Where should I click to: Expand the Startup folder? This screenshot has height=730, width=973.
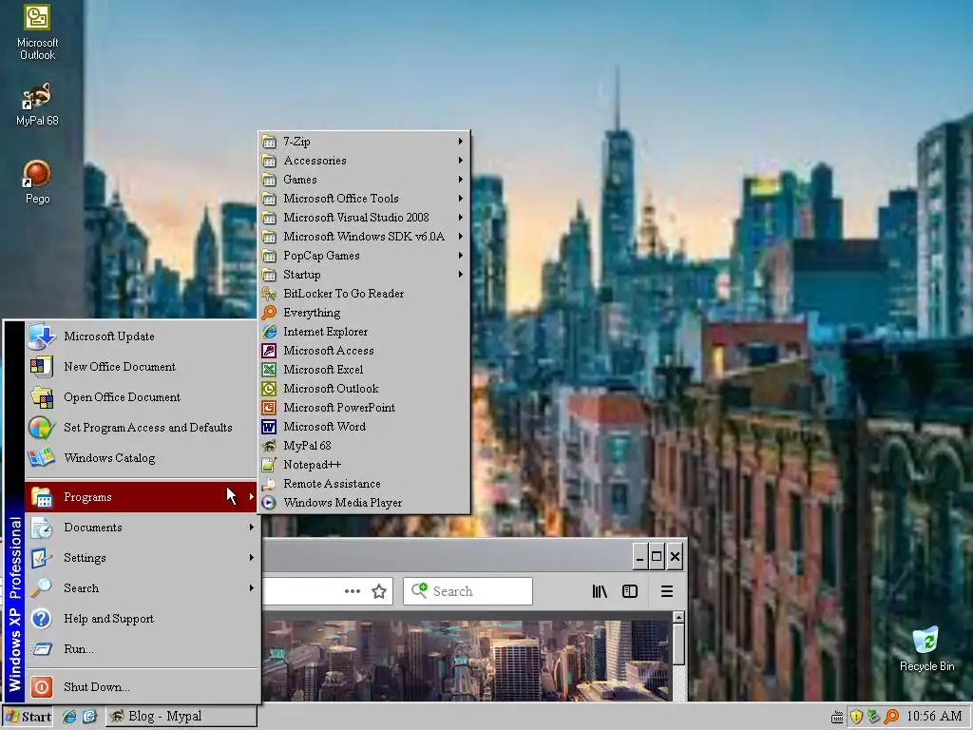[x=364, y=275]
